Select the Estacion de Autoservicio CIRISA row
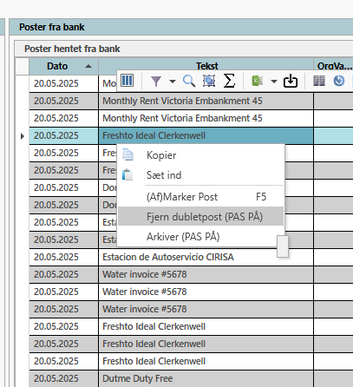Image resolution: width=353 pixels, height=387 pixels. tap(191, 257)
